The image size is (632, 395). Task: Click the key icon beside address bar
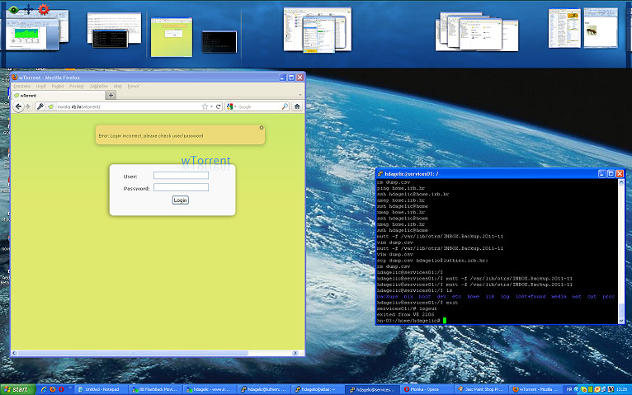pos(40,106)
